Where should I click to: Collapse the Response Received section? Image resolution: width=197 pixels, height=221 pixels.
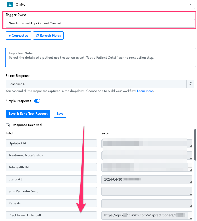(x=8, y=125)
